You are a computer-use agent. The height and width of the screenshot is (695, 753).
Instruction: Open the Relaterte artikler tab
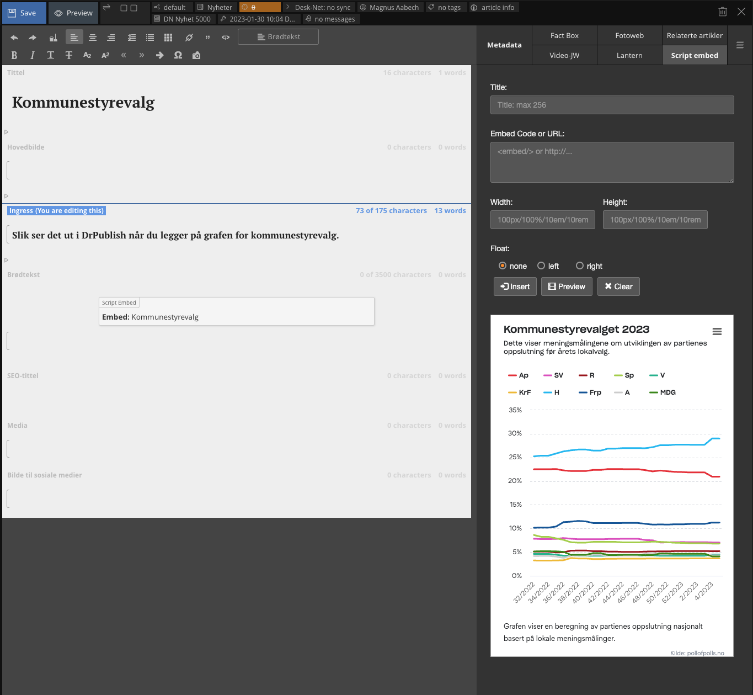coord(695,35)
